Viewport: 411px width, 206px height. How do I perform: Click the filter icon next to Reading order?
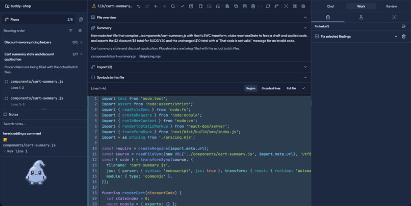tap(70, 31)
